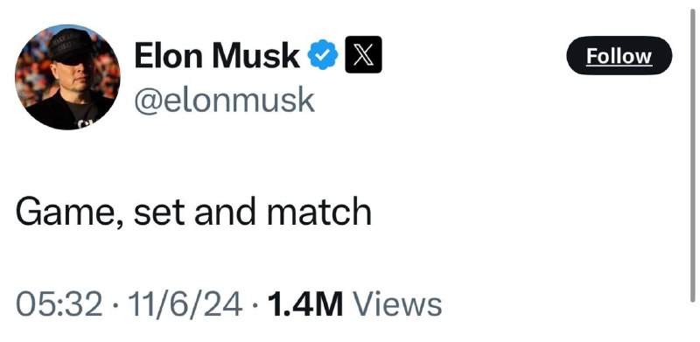This screenshot has width=700, height=342.
Task: Click the 05:32 timestamp
Action: [x=59, y=304]
